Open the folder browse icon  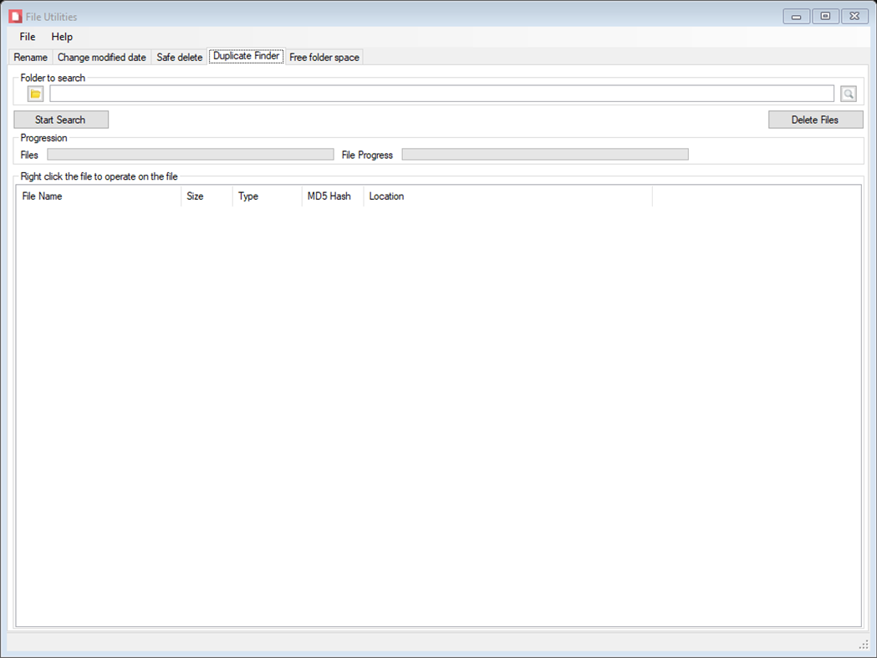(x=34, y=93)
